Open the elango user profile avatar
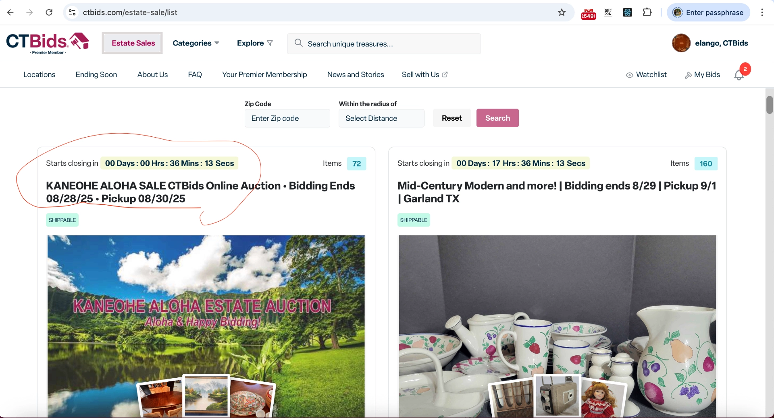774x418 pixels. (x=681, y=43)
